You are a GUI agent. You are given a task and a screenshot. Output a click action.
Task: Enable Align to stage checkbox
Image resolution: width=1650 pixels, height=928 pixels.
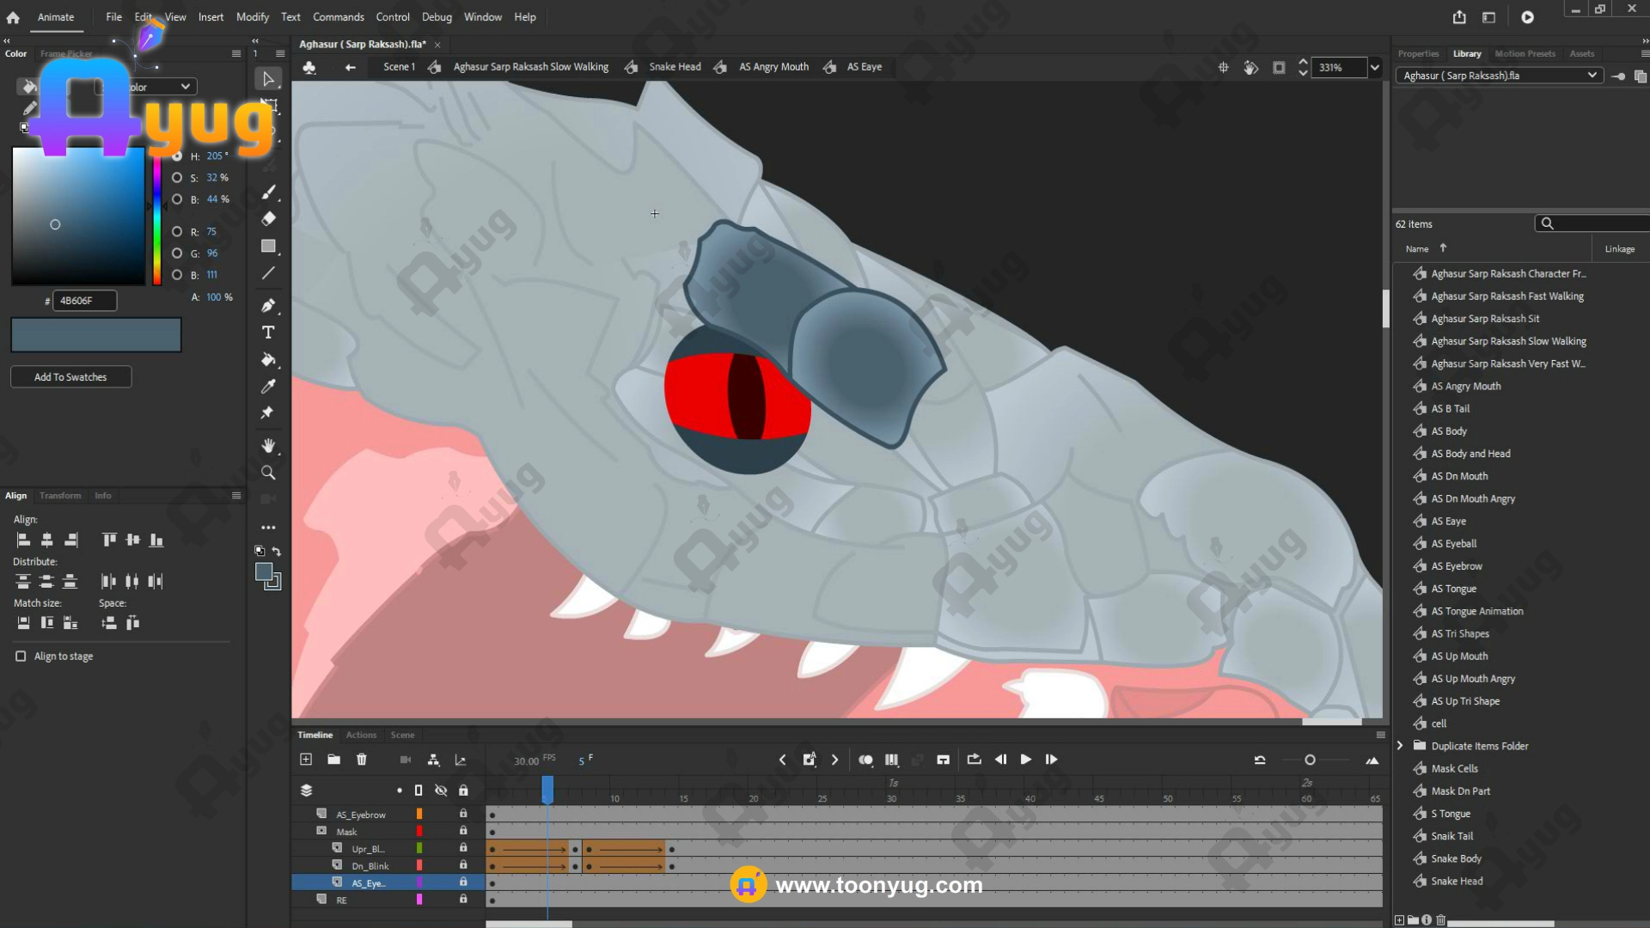(x=21, y=656)
